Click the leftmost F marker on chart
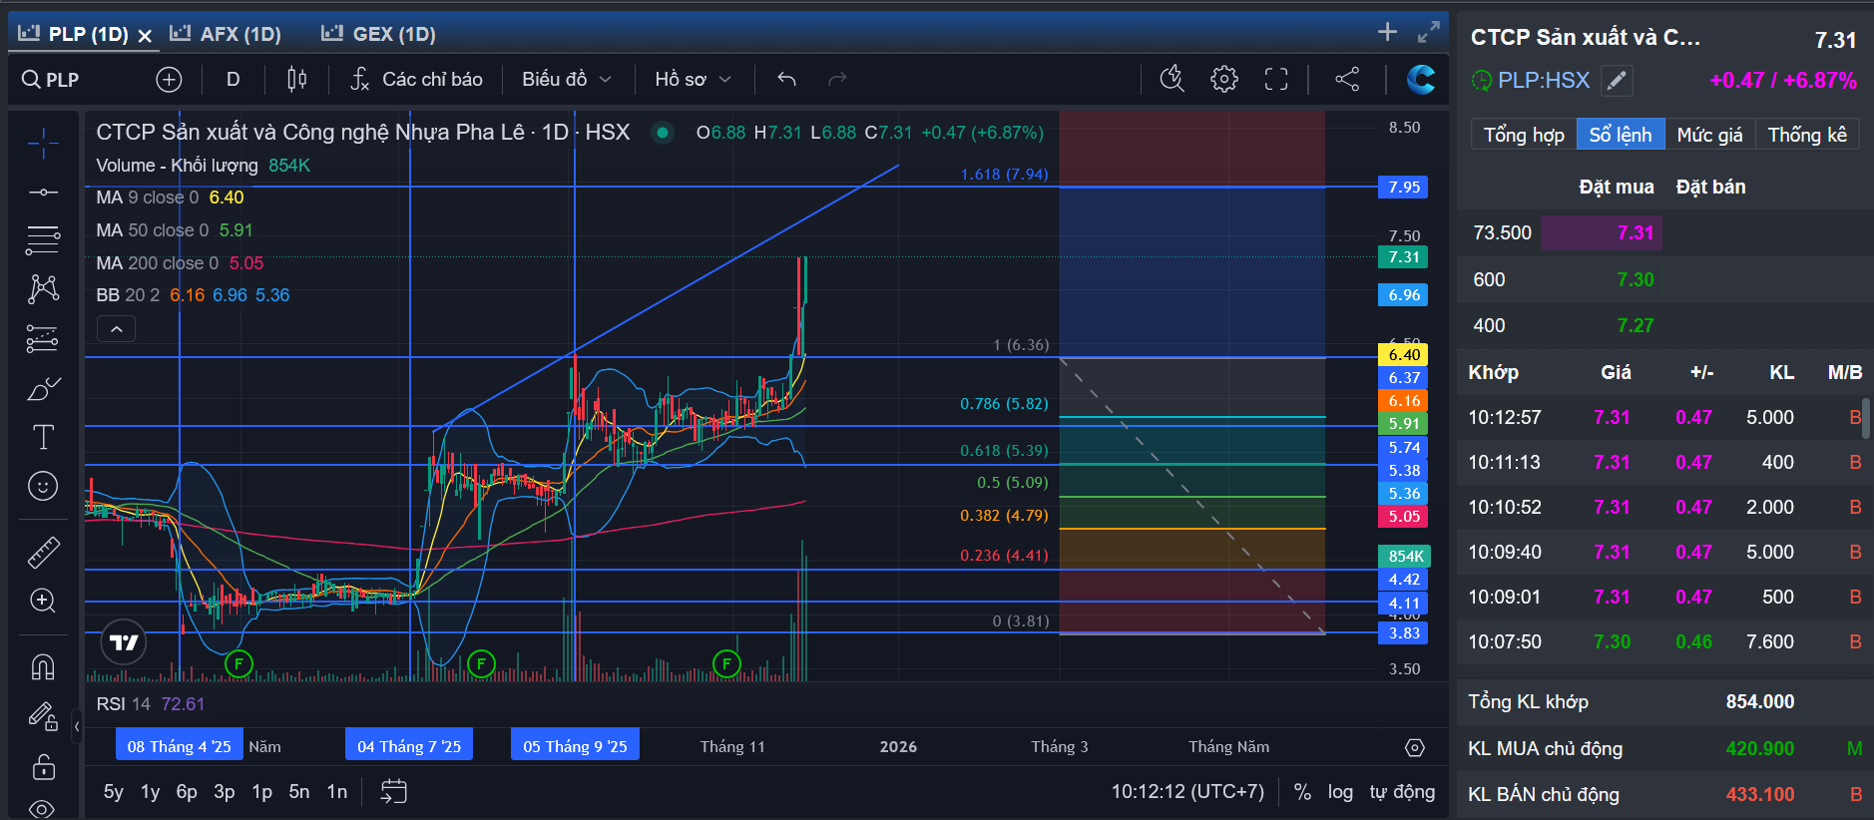Image resolution: width=1874 pixels, height=820 pixels. (x=238, y=663)
